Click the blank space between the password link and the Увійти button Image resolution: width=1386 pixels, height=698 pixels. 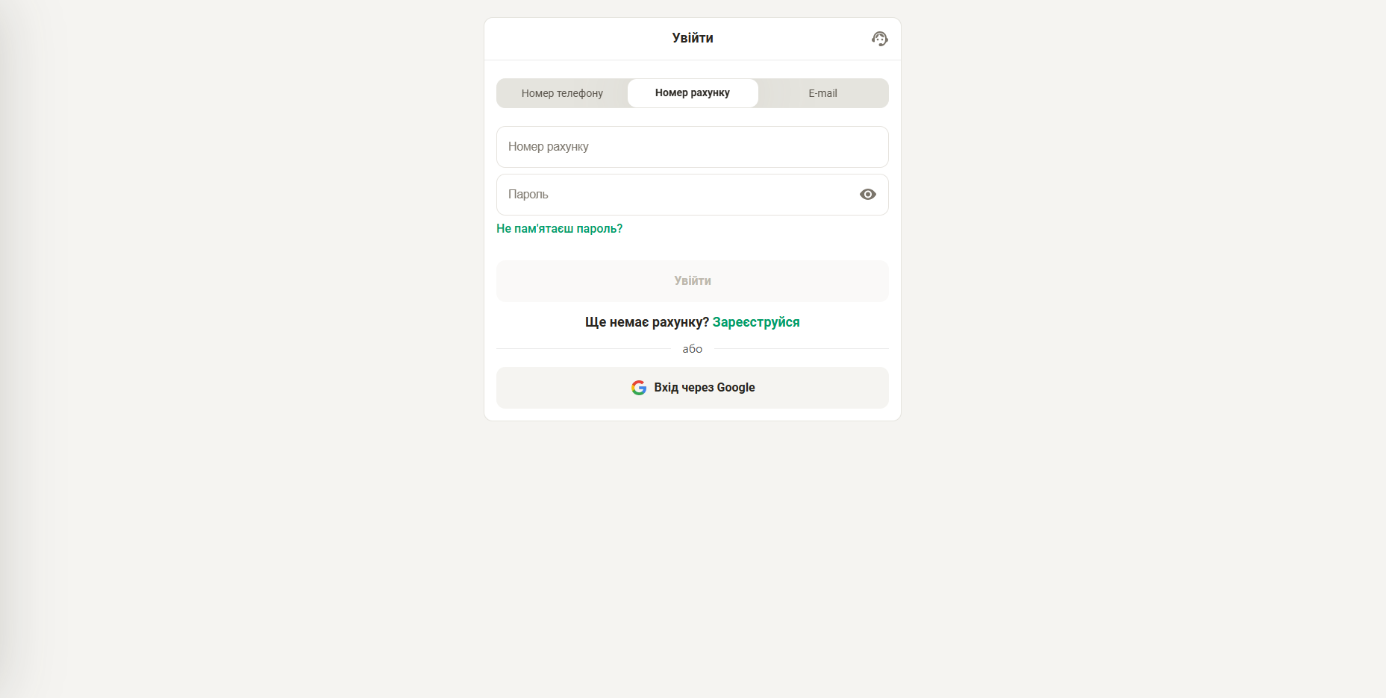(x=693, y=248)
